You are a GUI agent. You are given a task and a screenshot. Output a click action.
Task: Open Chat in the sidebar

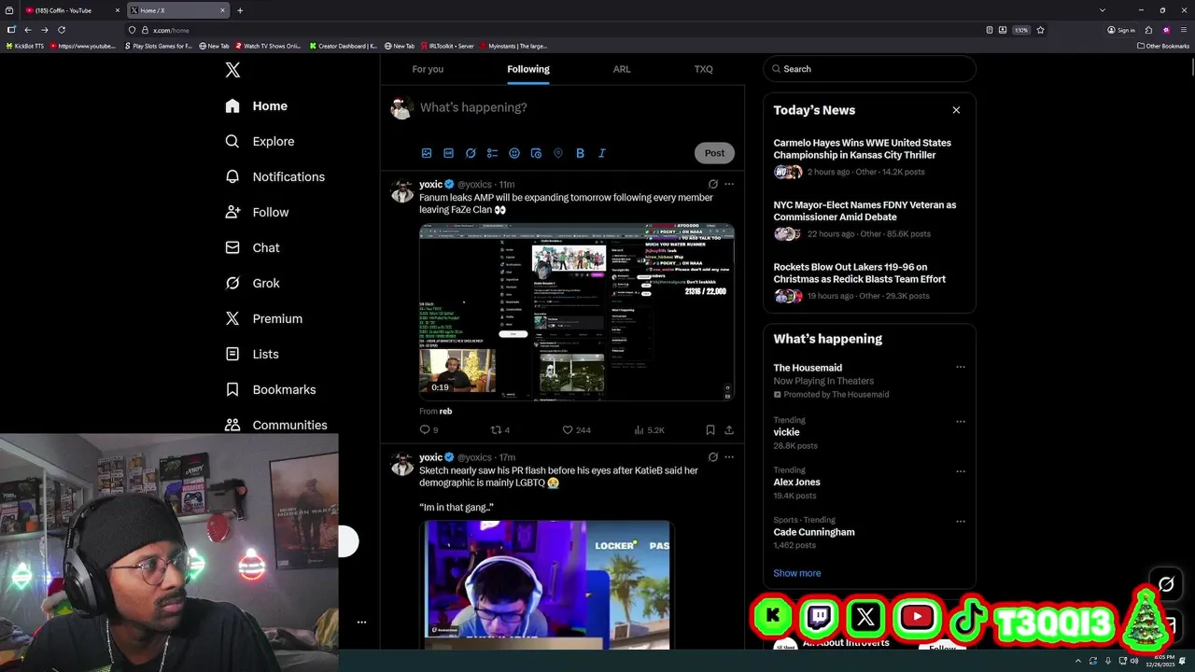(252, 247)
